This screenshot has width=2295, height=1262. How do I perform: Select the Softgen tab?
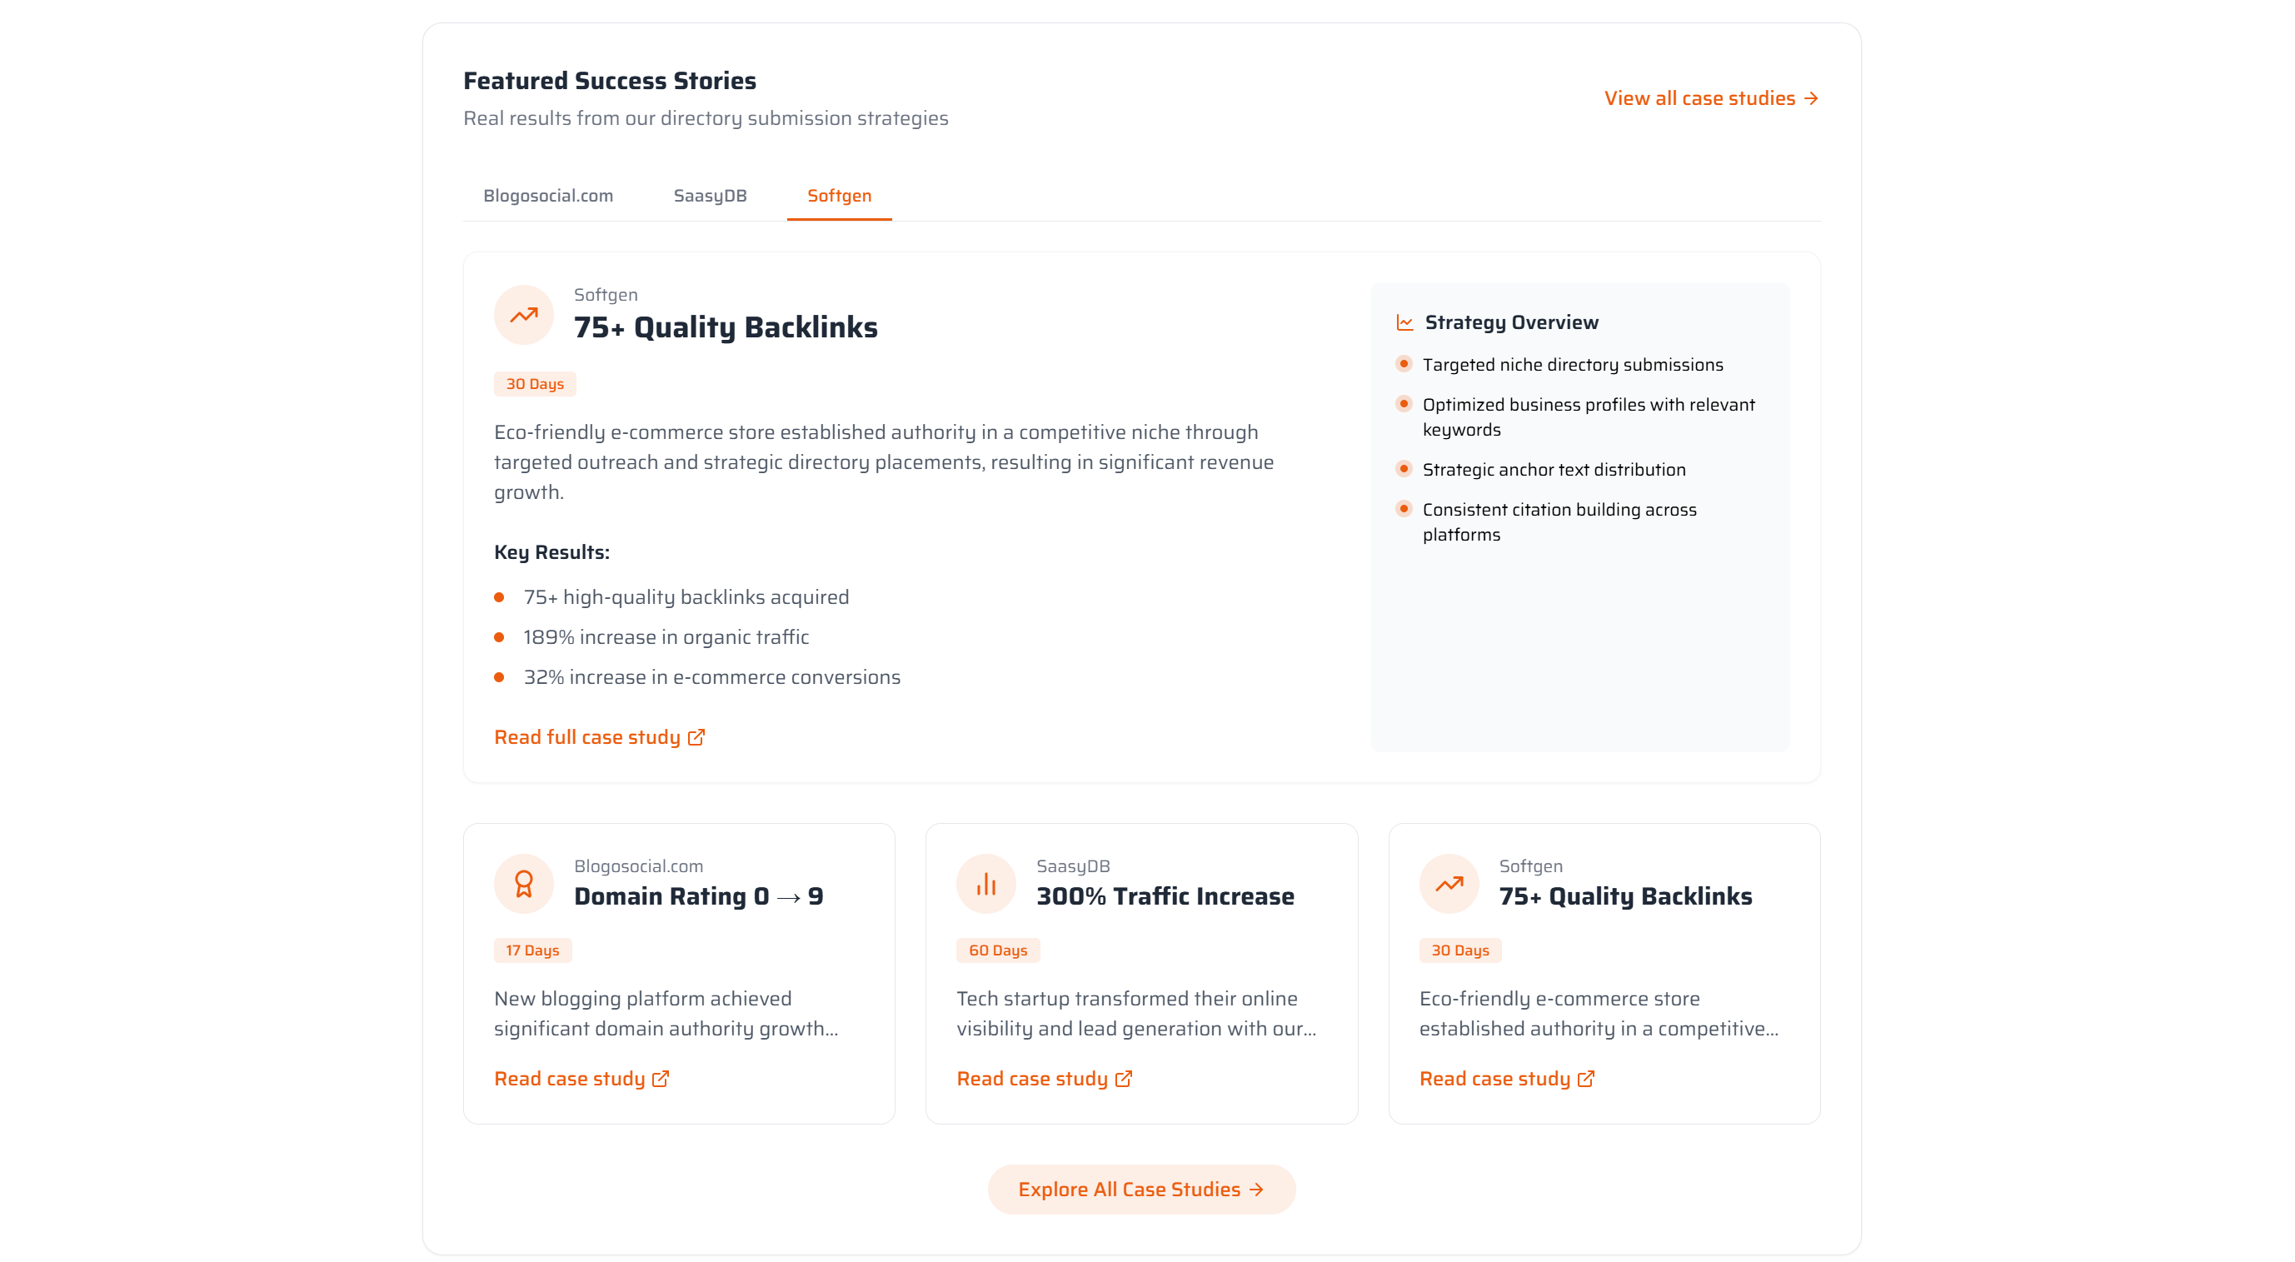pos(838,195)
